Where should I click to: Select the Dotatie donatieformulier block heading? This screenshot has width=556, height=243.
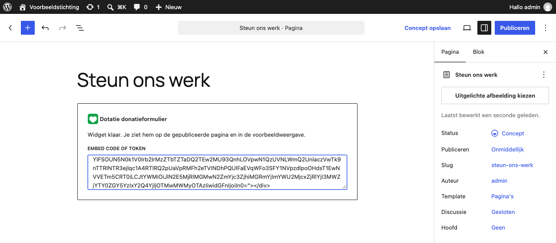point(133,119)
